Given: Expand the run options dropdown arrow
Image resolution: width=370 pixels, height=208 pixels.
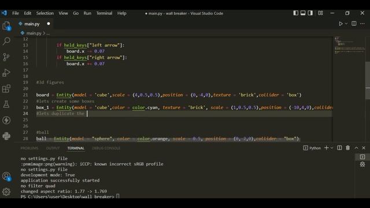Looking at the screenshot, I should click(x=346, y=24).
